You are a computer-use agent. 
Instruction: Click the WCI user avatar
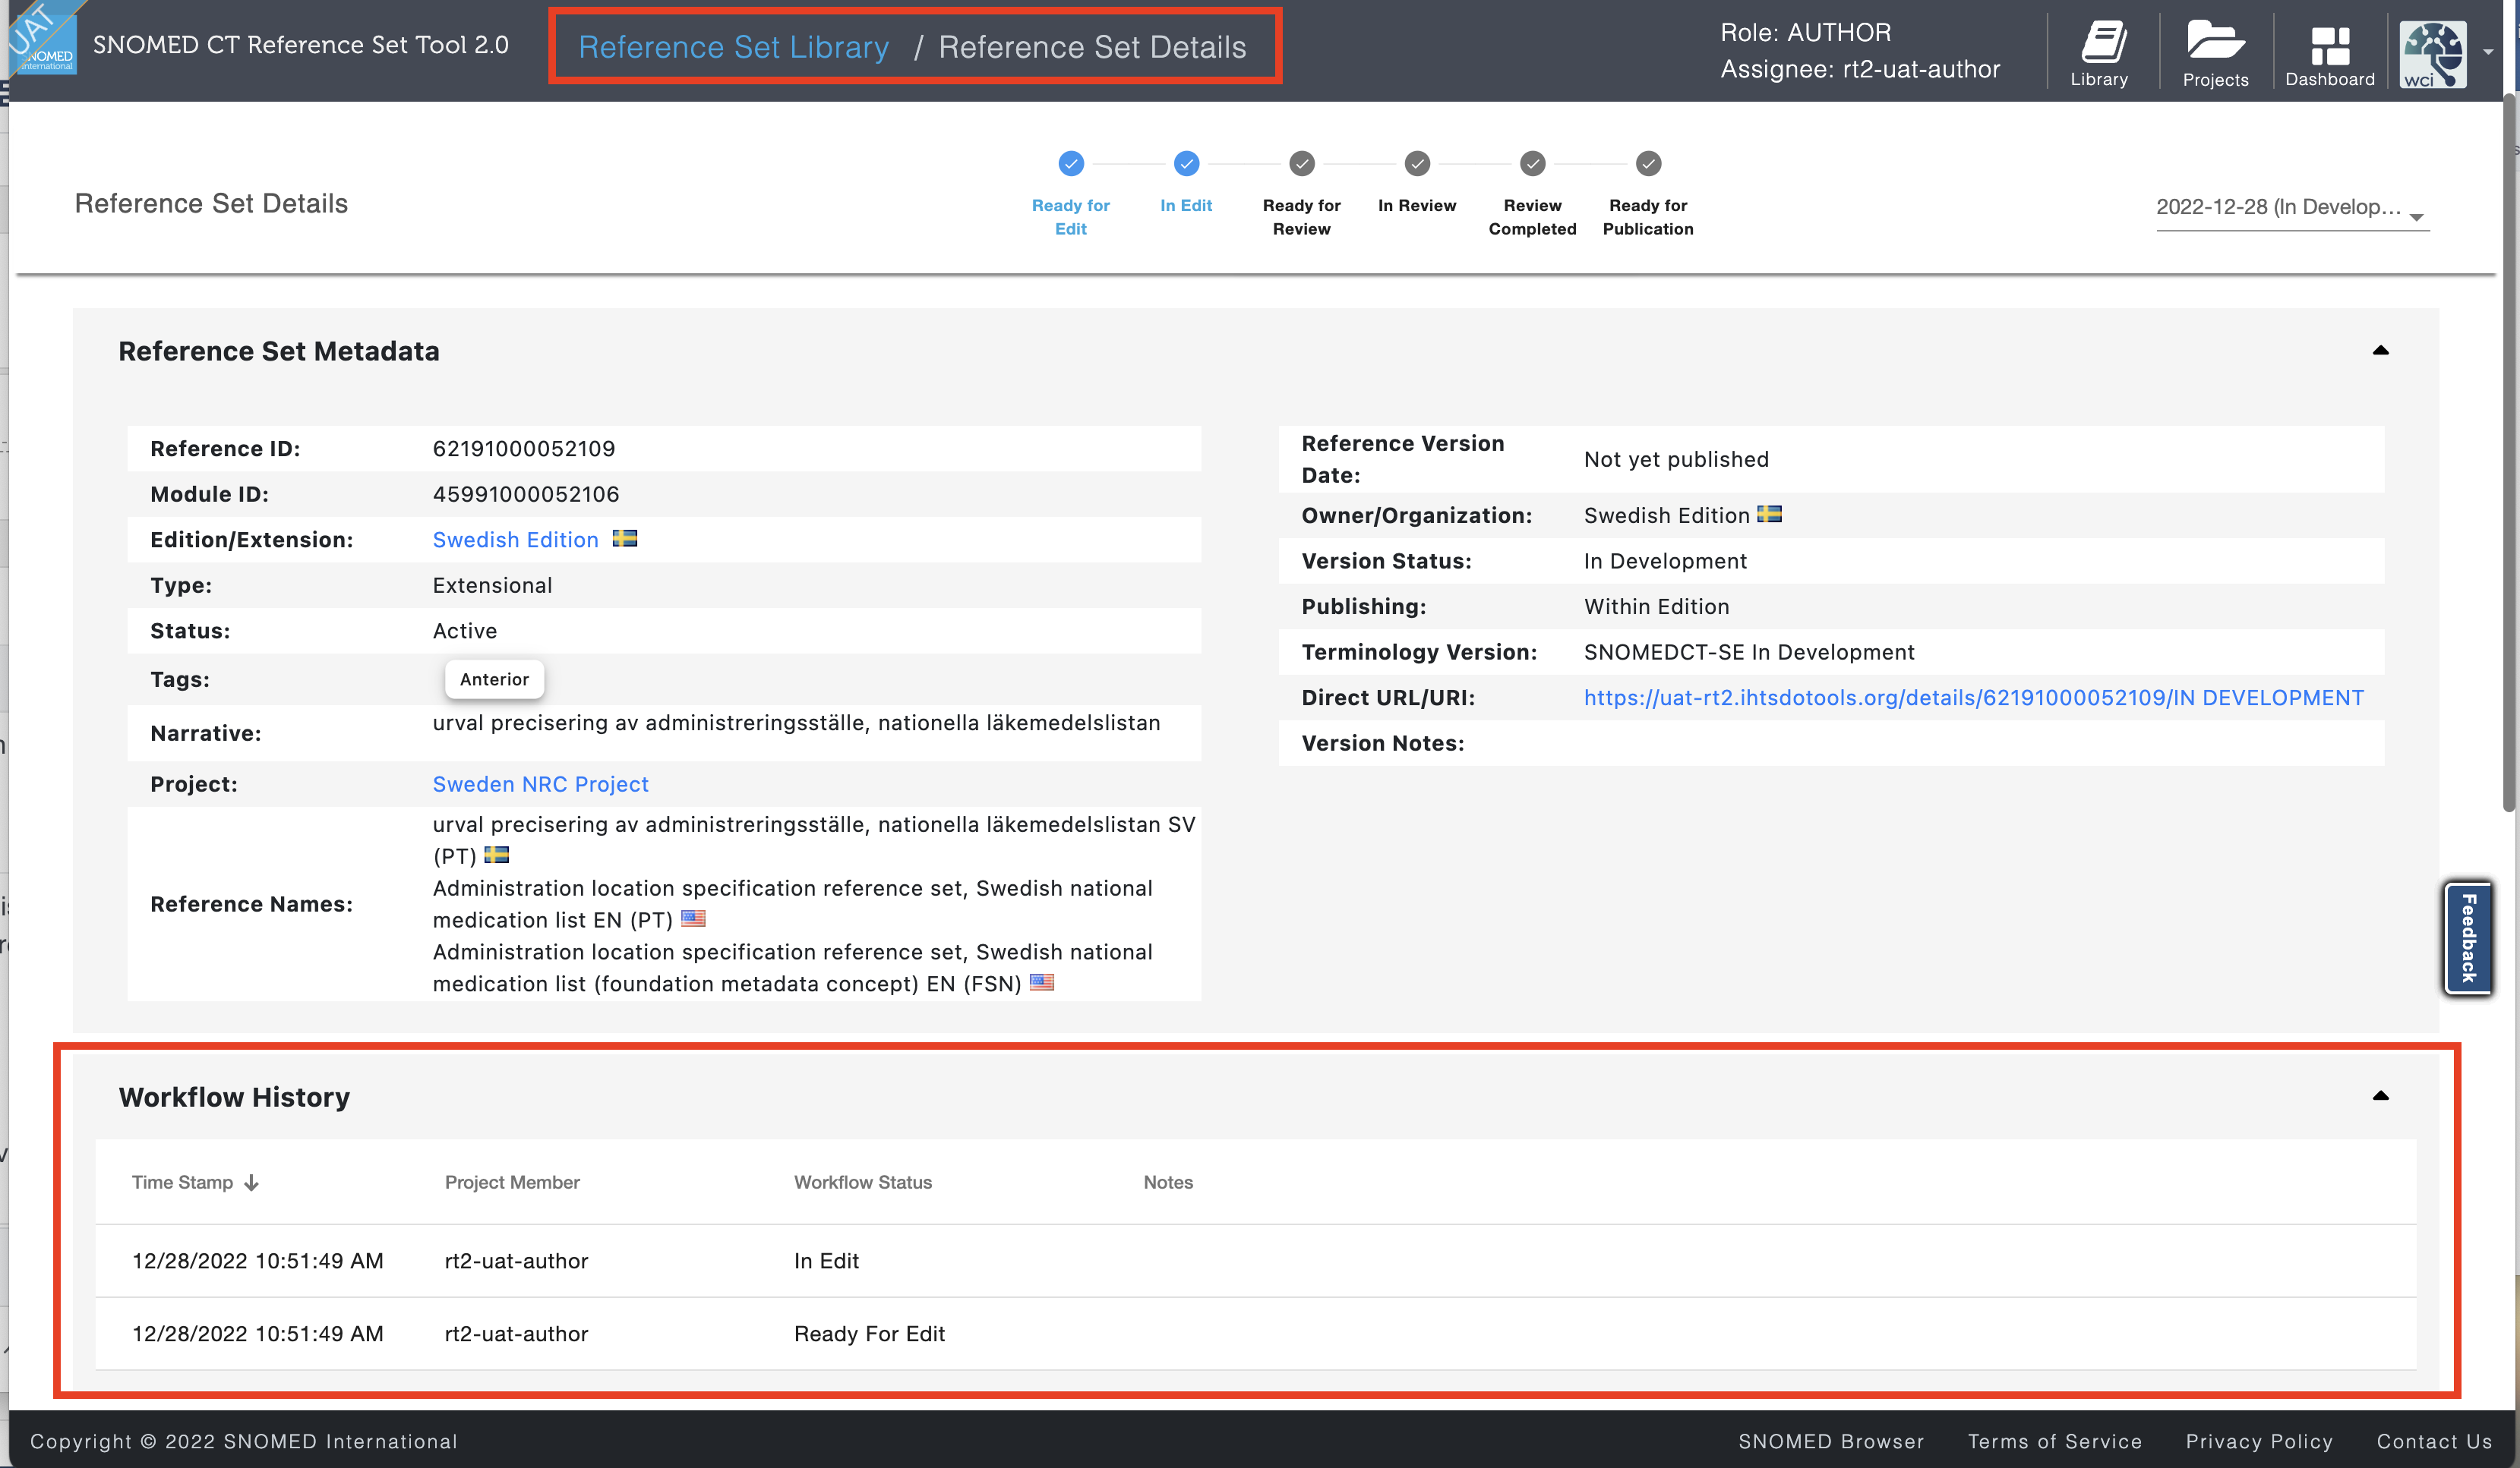pyautogui.click(x=2433, y=54)
